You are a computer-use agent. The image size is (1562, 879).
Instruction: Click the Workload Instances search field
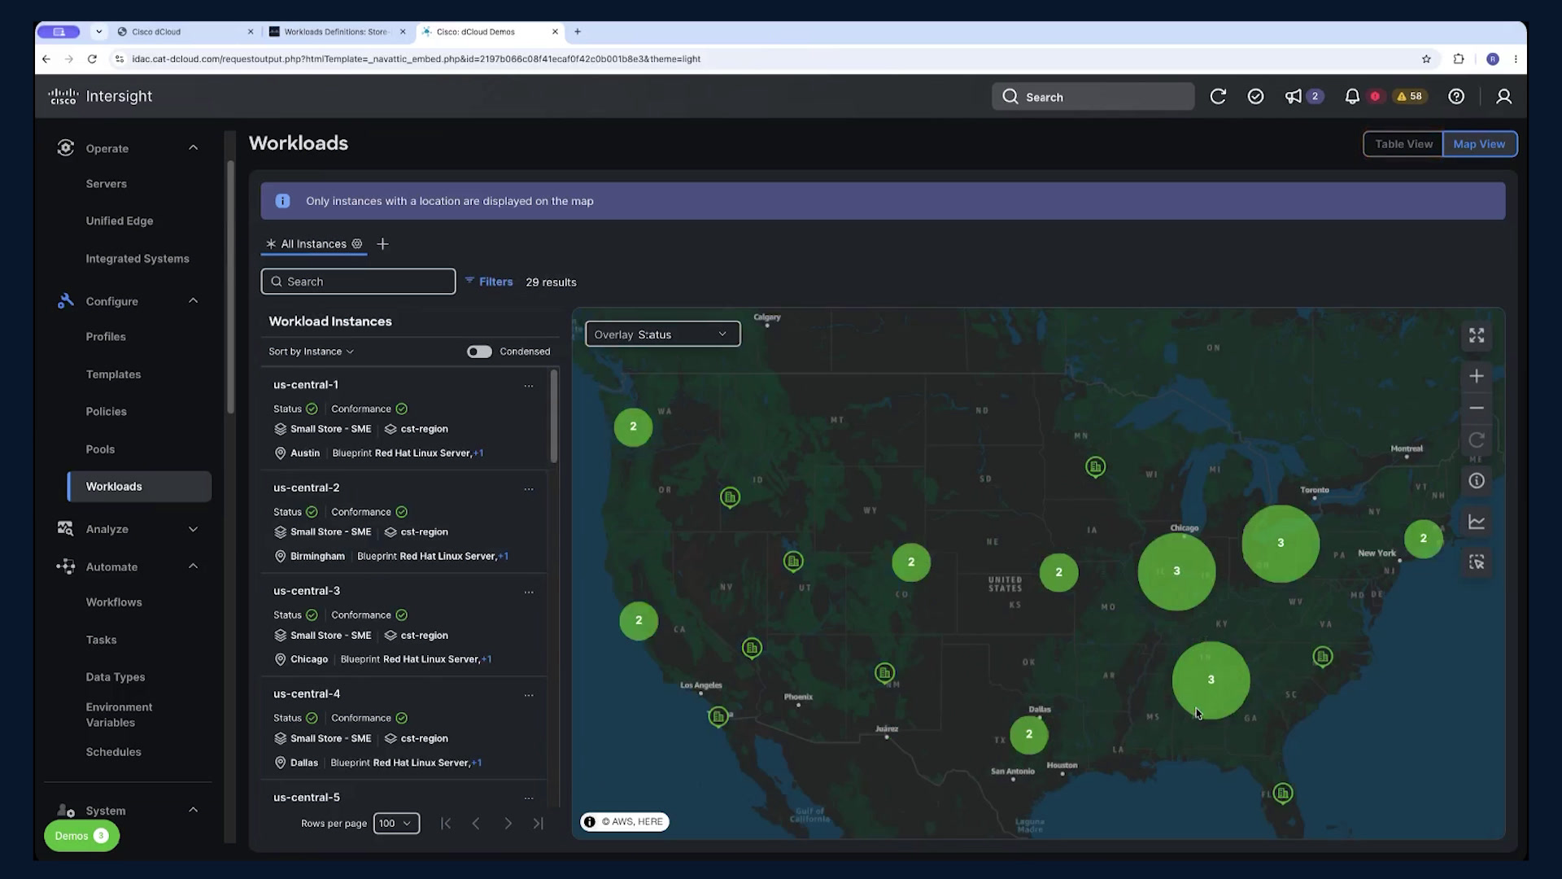(358, 282)
